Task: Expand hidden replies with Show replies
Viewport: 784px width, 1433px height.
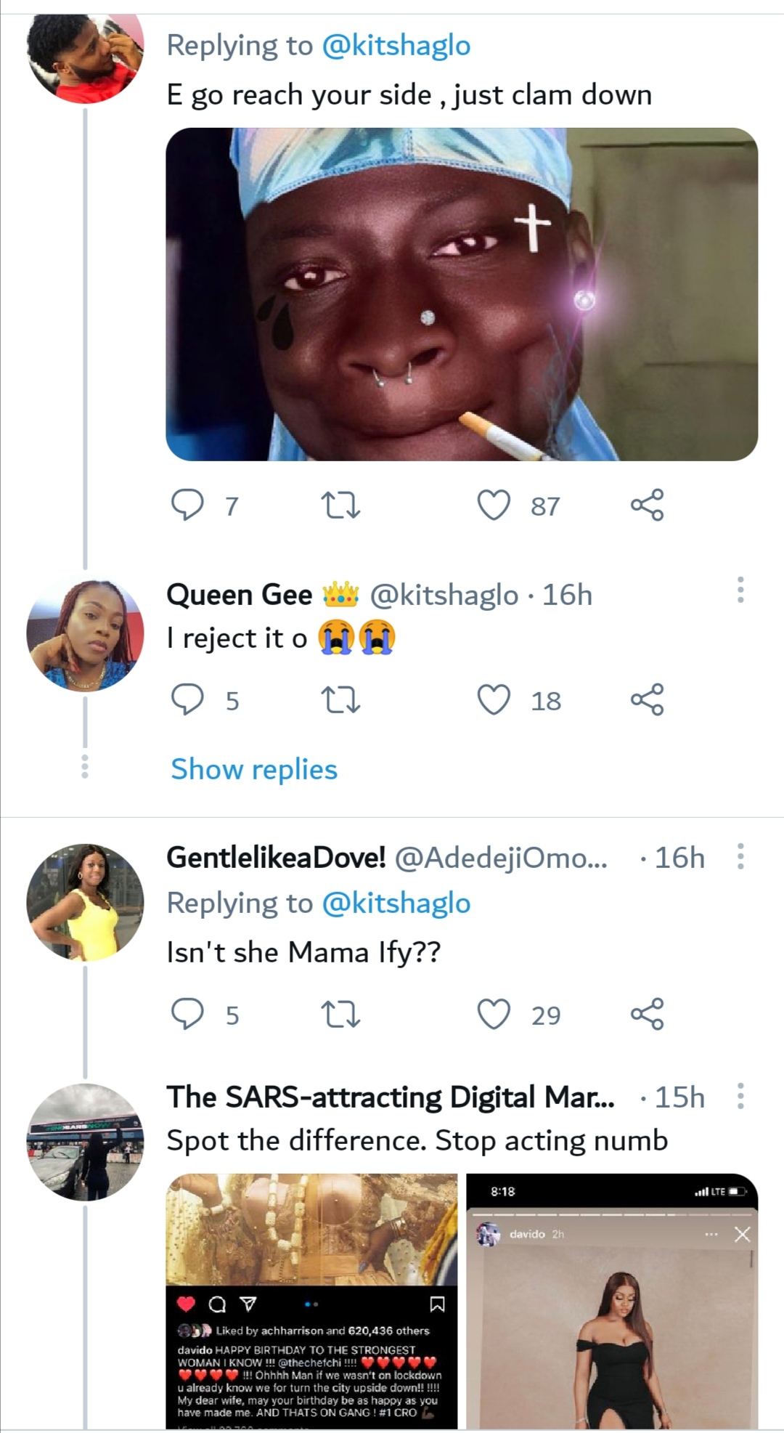Action: (x=254, y=769)
